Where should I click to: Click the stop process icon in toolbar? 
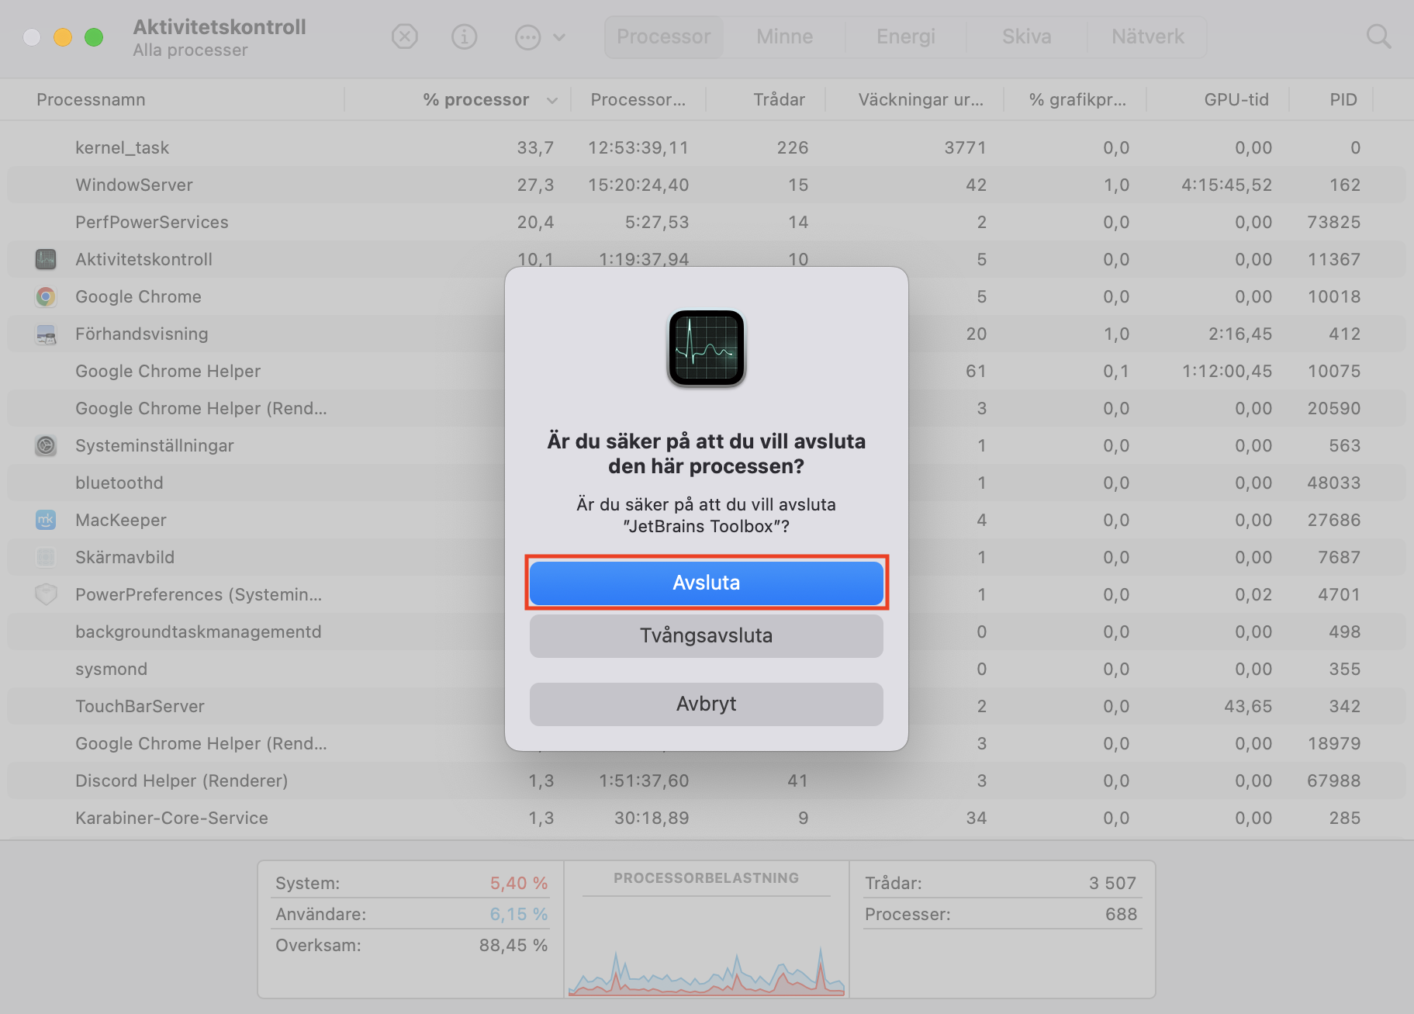(x=405, y=36)
